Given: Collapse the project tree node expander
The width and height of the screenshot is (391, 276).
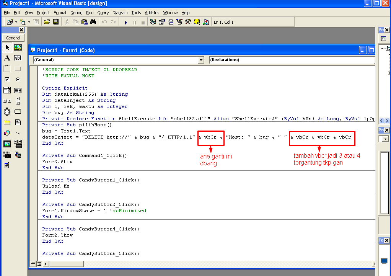Looking at the screenshot, I should (382, 48).
